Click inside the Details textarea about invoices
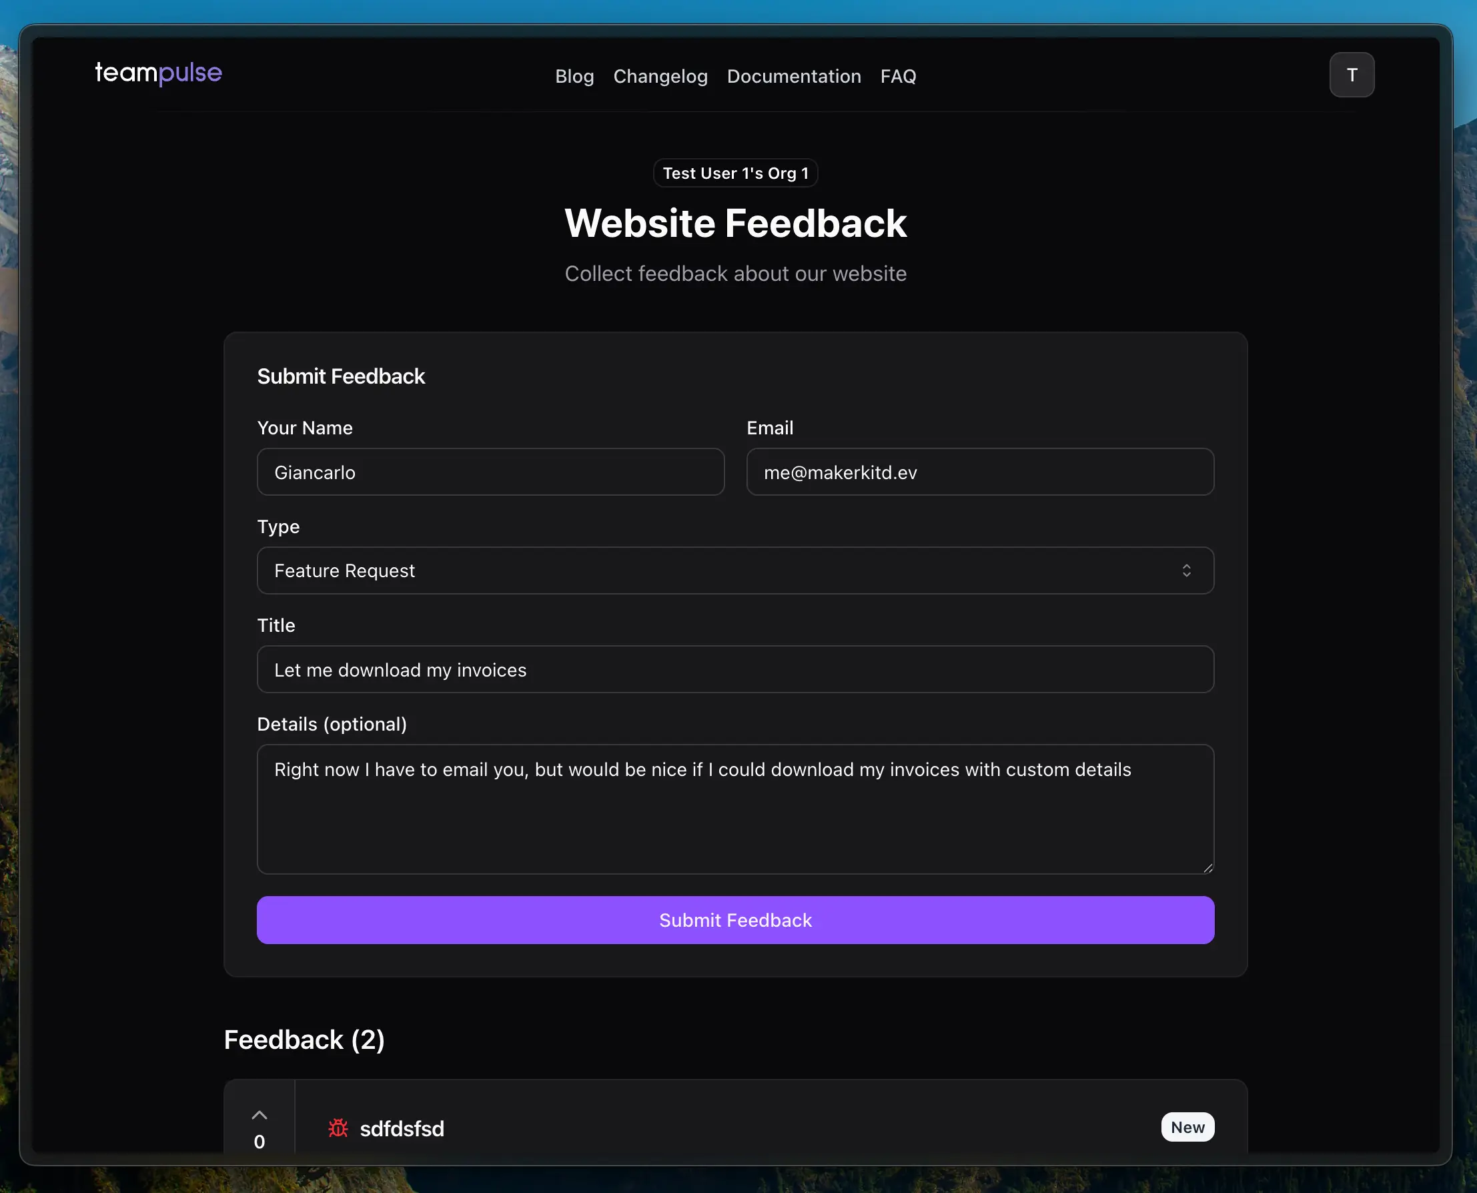The height and width of the screenshot is (1193, 1477). click(x=734, y=809)
